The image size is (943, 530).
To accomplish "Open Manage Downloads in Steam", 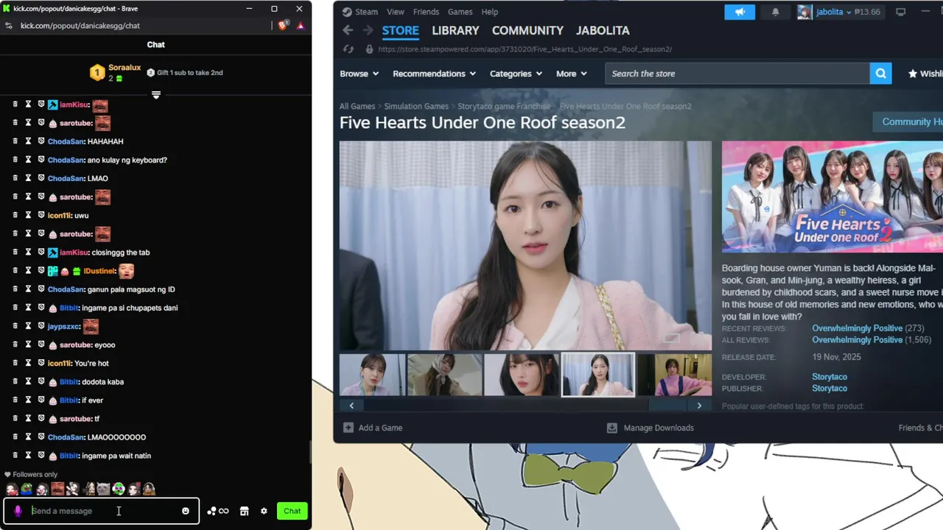I will 650,428.
